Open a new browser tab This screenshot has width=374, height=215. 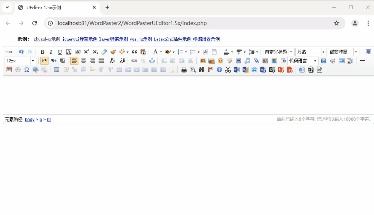108,7
